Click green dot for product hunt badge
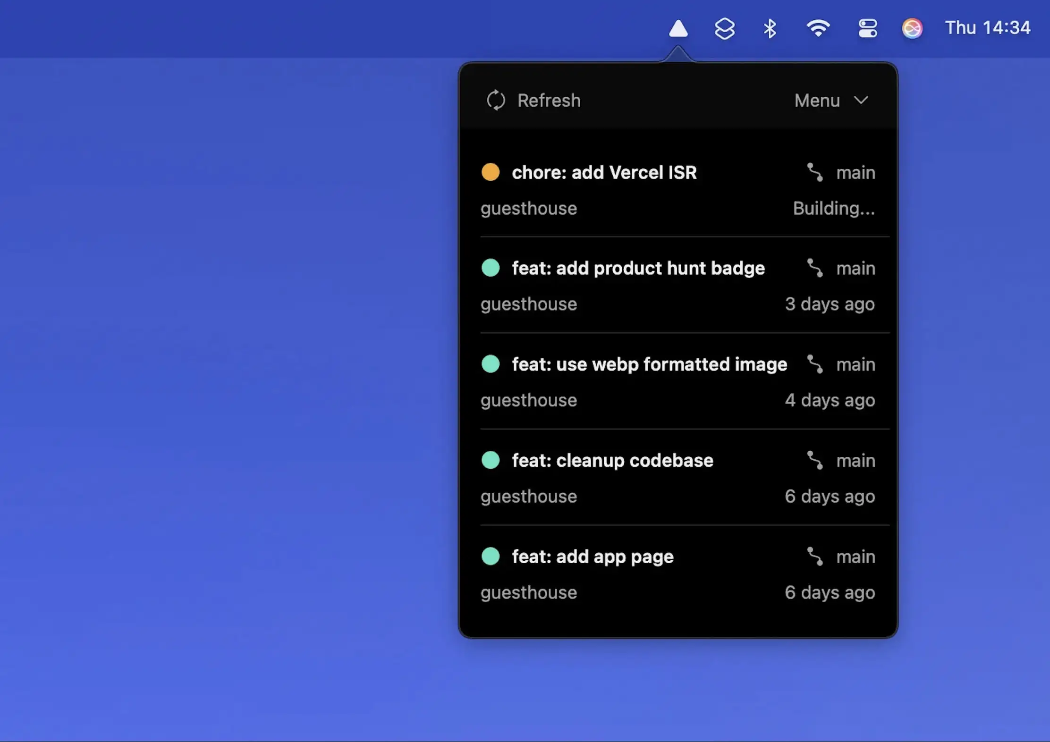Viewport: 1050px width, 742px height. click(x=491, y=268)
